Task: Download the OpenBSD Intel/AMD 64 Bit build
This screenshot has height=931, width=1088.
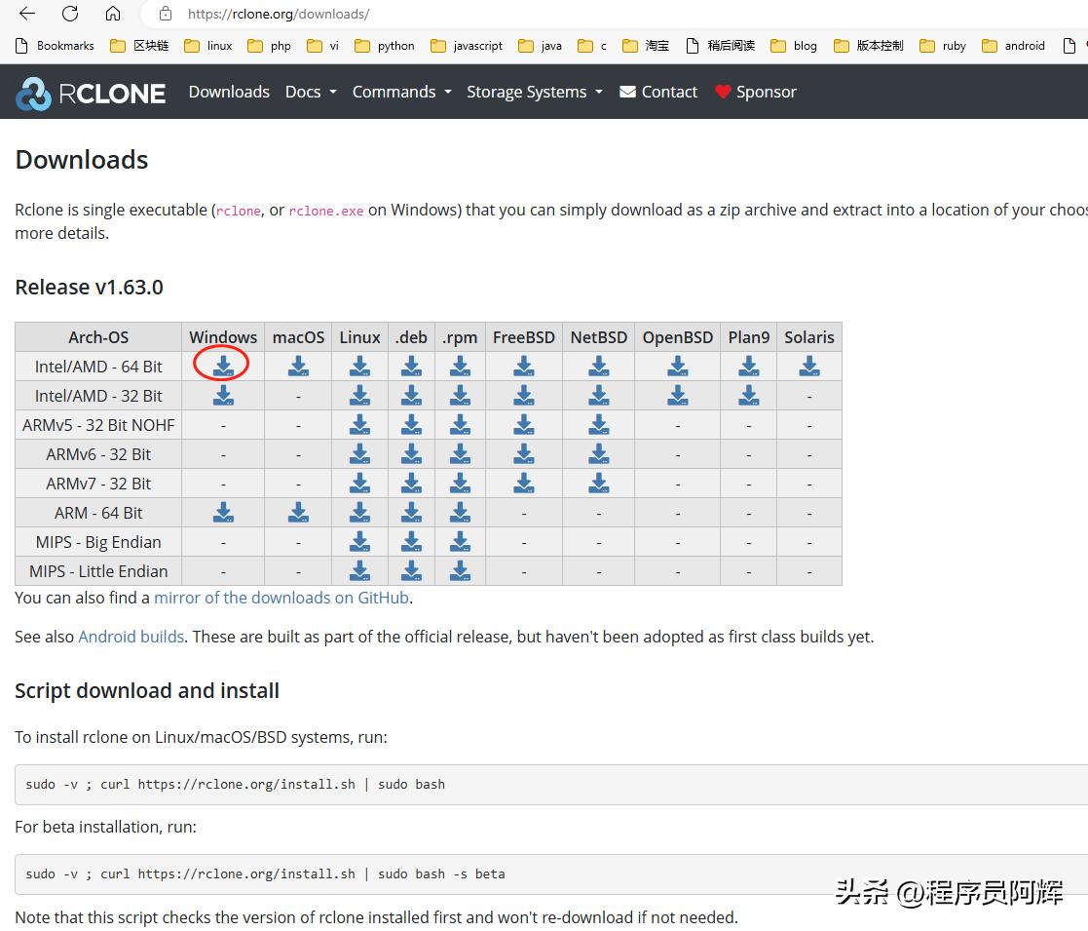Action: coord(677,366)
